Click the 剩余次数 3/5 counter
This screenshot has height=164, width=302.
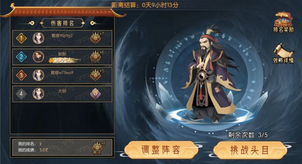point(248,135)
